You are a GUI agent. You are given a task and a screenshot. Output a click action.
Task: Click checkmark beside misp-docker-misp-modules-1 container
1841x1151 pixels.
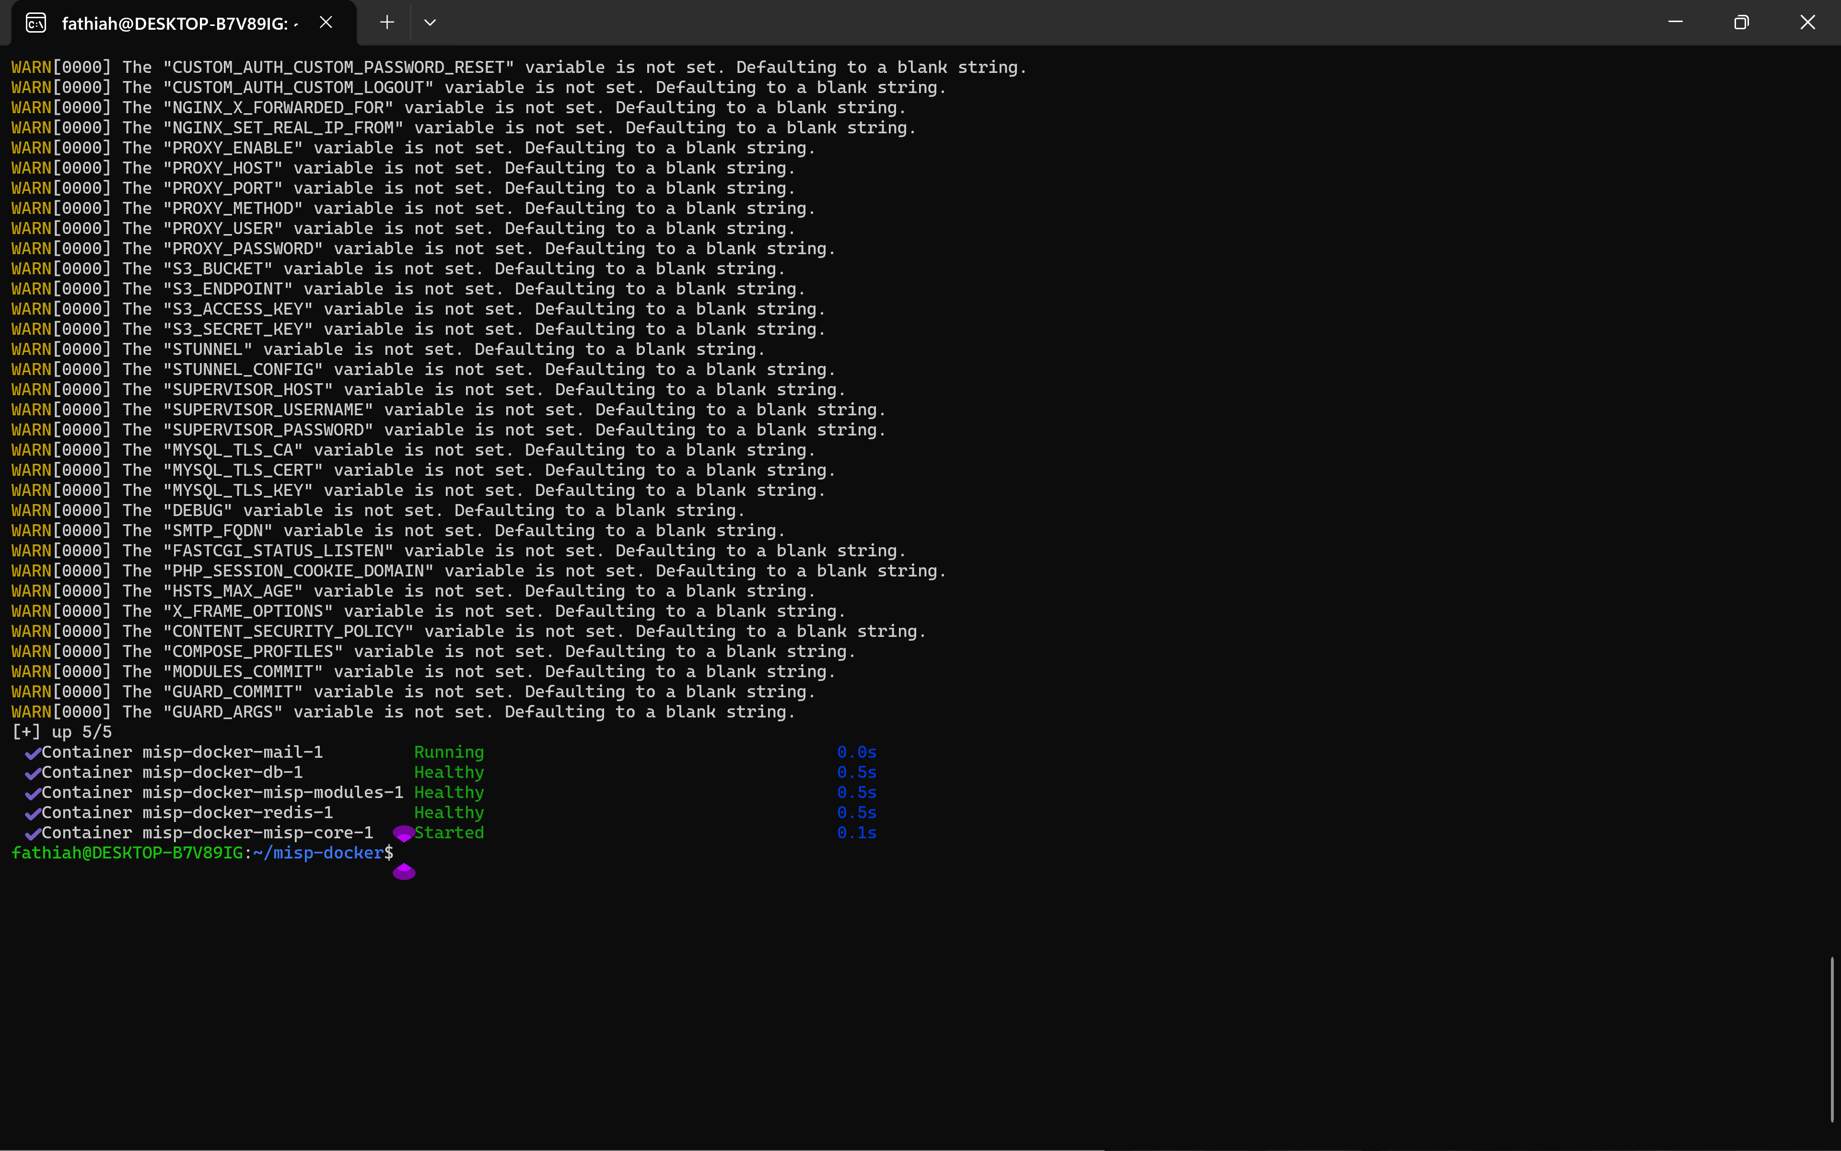coord(33,794)
